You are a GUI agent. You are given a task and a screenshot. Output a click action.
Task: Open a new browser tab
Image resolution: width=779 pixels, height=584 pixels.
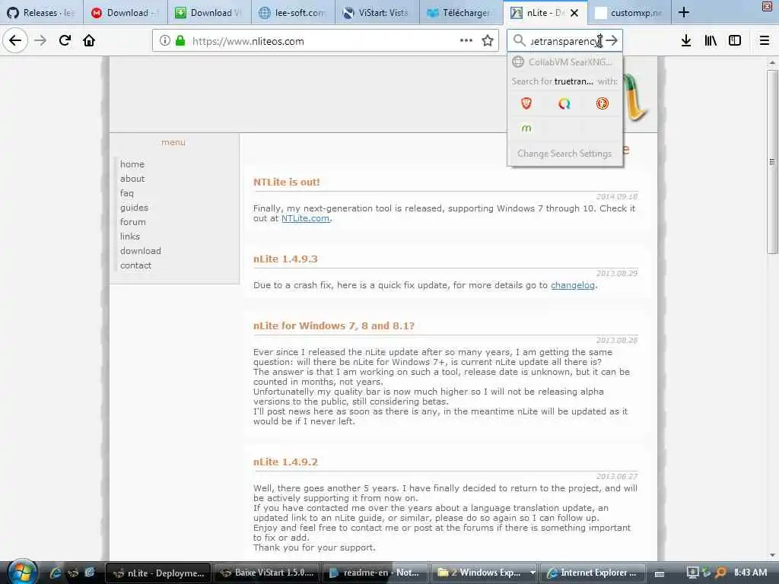[x=684, y=12]
